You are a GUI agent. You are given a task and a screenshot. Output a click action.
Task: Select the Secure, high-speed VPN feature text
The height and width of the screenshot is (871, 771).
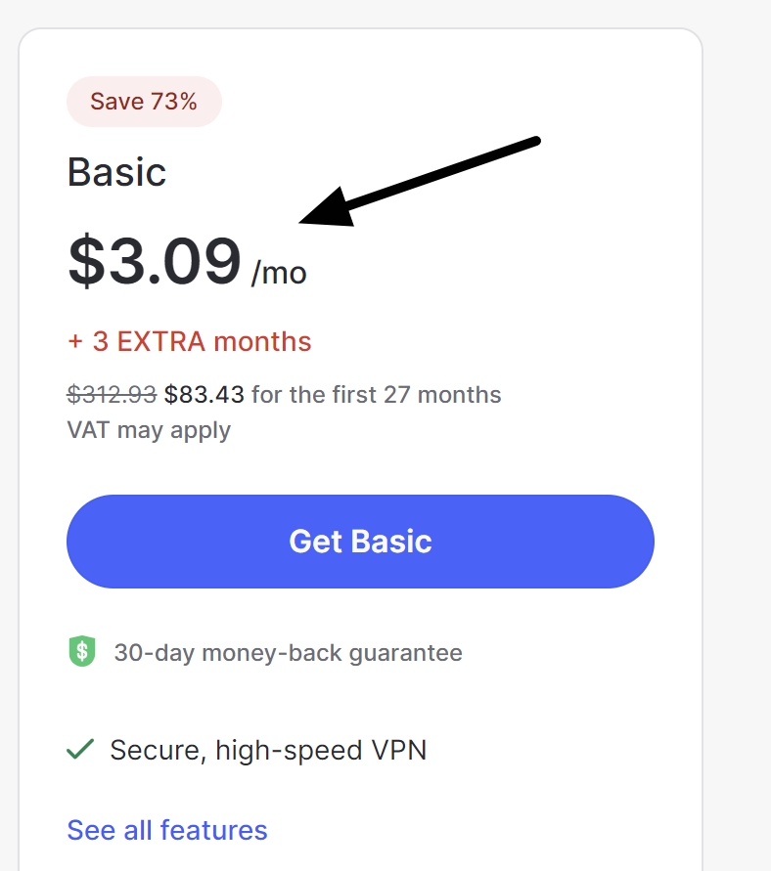tap(269, 750)
